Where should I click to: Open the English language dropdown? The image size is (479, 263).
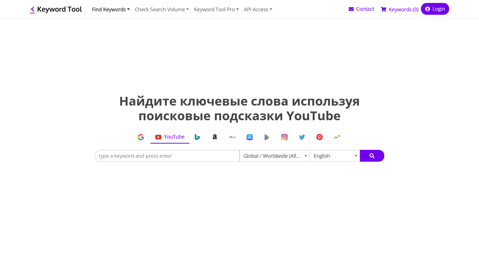(335, 156)
